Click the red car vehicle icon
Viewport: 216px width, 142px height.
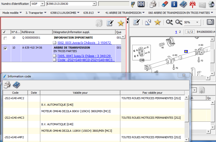point(193,4)
